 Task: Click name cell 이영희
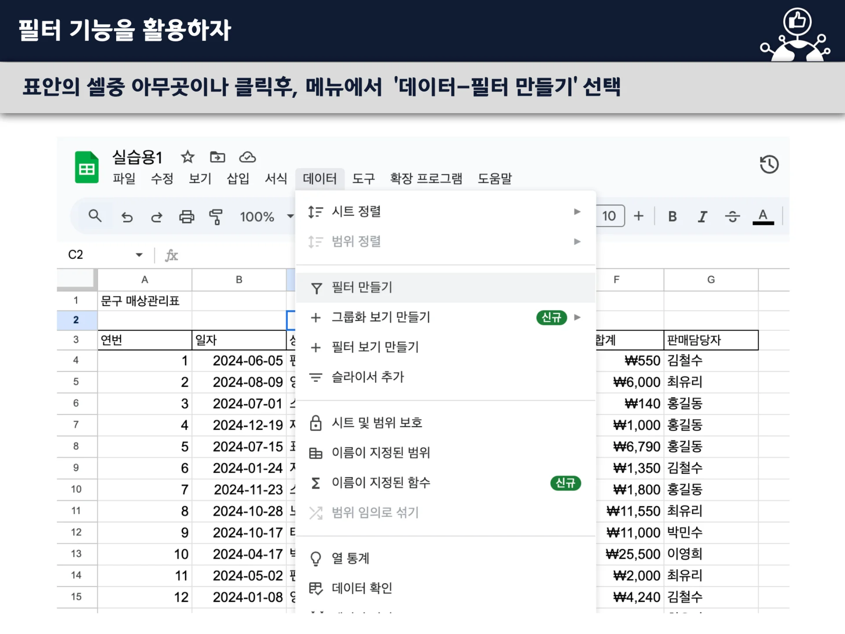(711, 554)
